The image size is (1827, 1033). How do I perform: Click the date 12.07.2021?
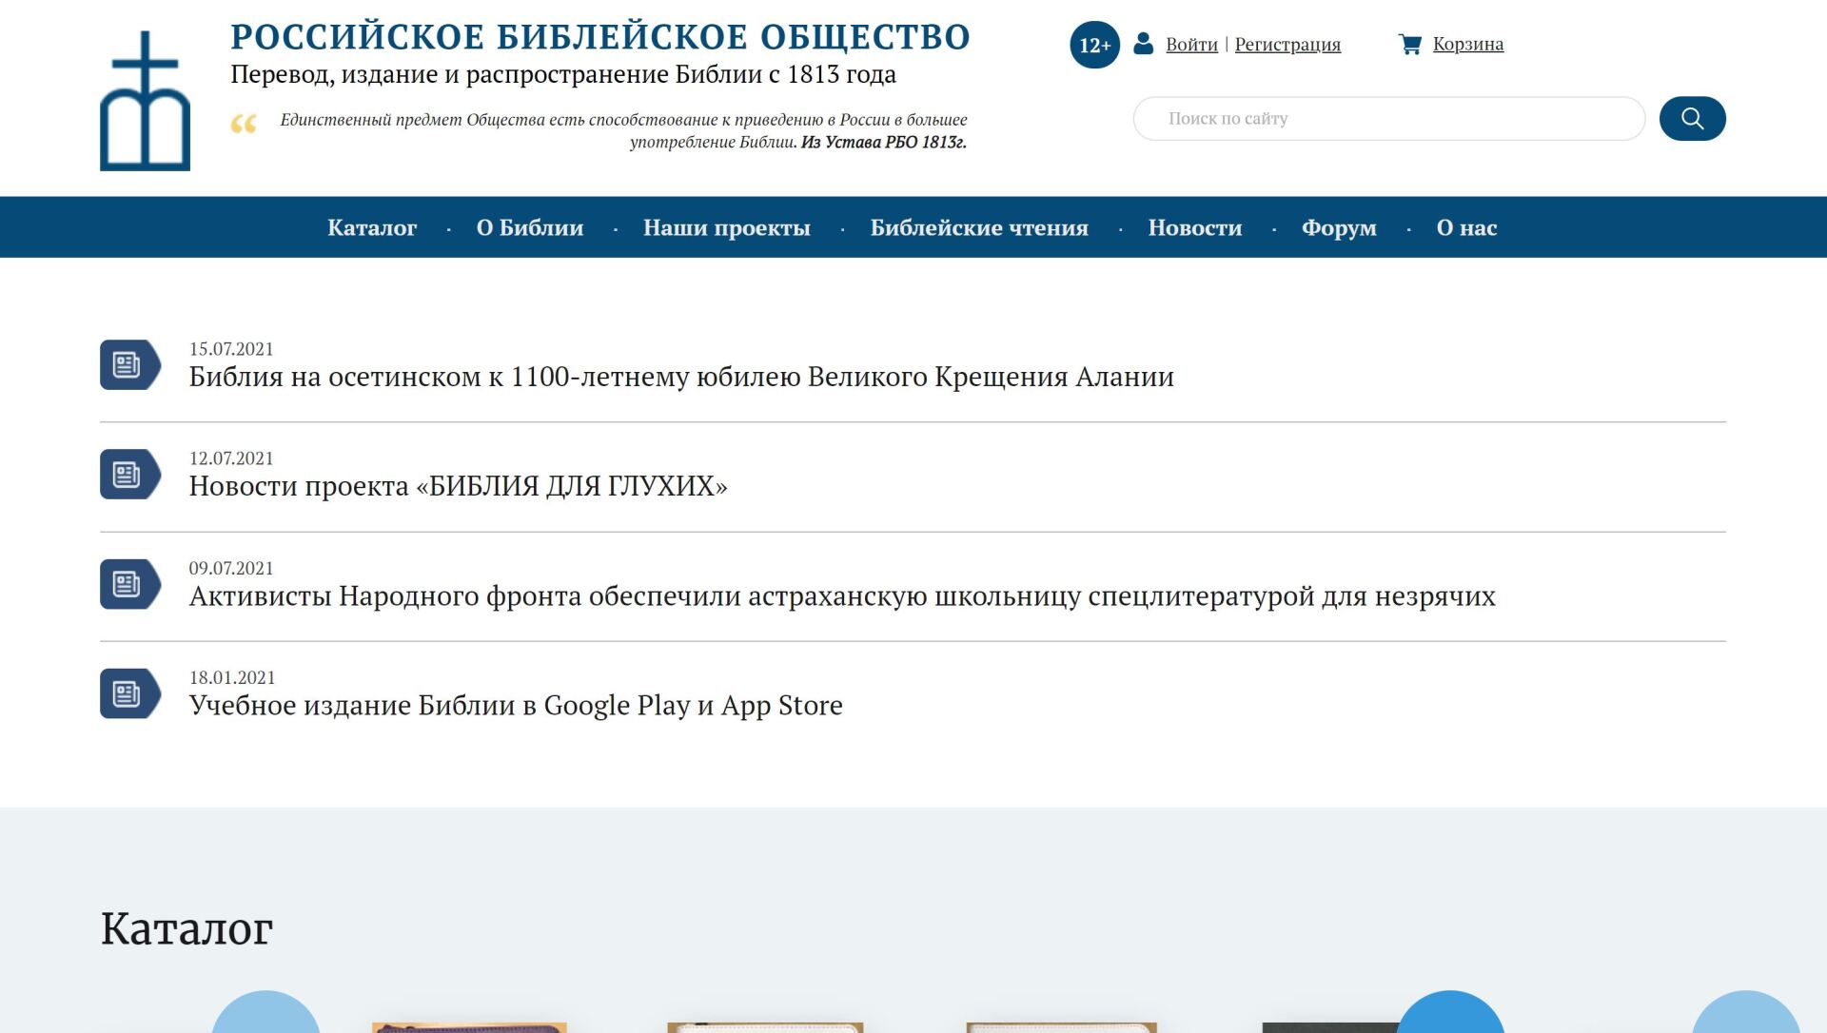pyautogui.click(x=231, y=458)
